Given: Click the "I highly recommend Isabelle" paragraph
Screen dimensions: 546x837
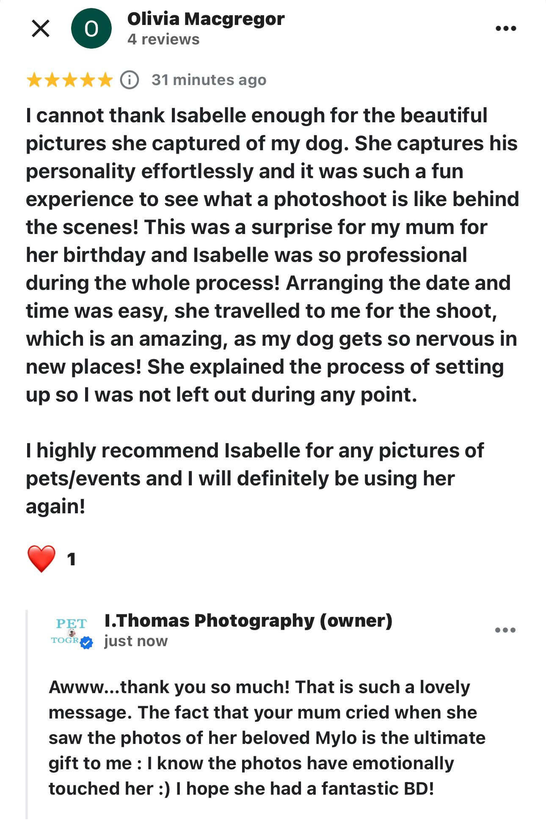Looking at the screenshot, I should 254,478.
